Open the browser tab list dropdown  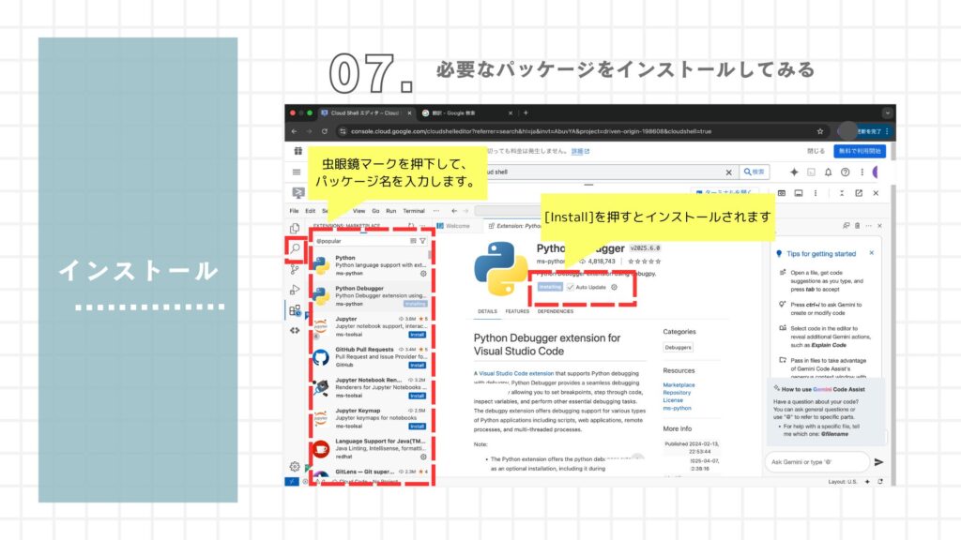pos(887,112)
